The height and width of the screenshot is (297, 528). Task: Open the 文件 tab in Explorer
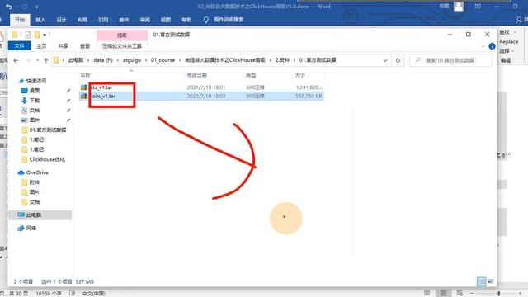pos(19,46)
